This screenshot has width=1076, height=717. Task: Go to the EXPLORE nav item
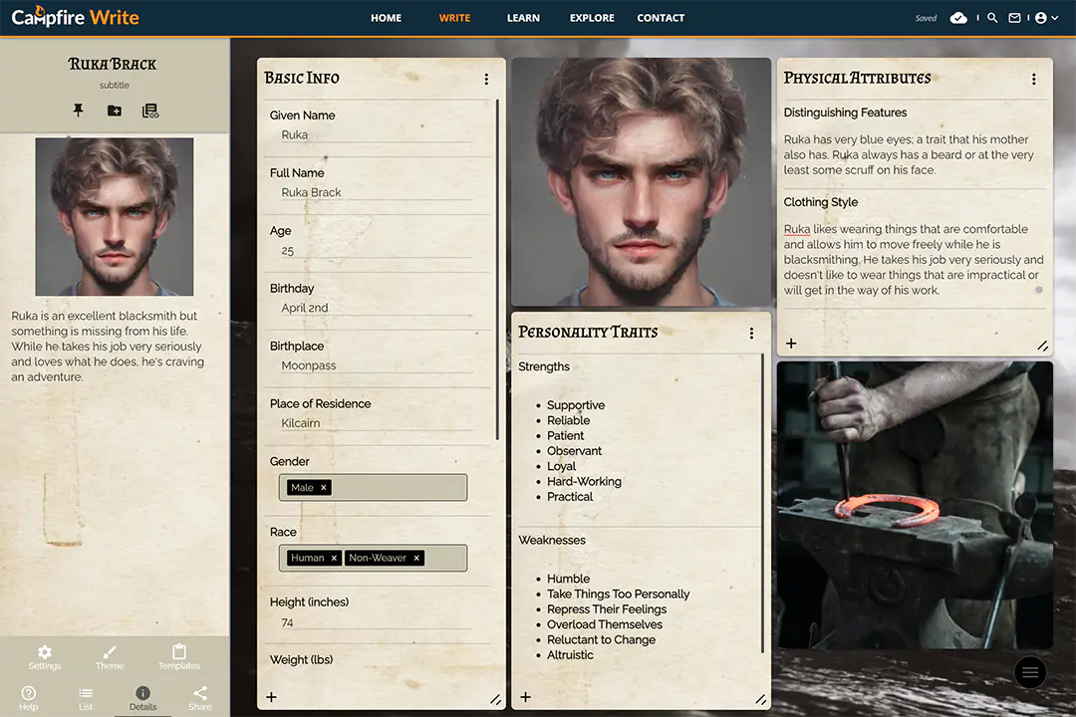coord(592,18)
